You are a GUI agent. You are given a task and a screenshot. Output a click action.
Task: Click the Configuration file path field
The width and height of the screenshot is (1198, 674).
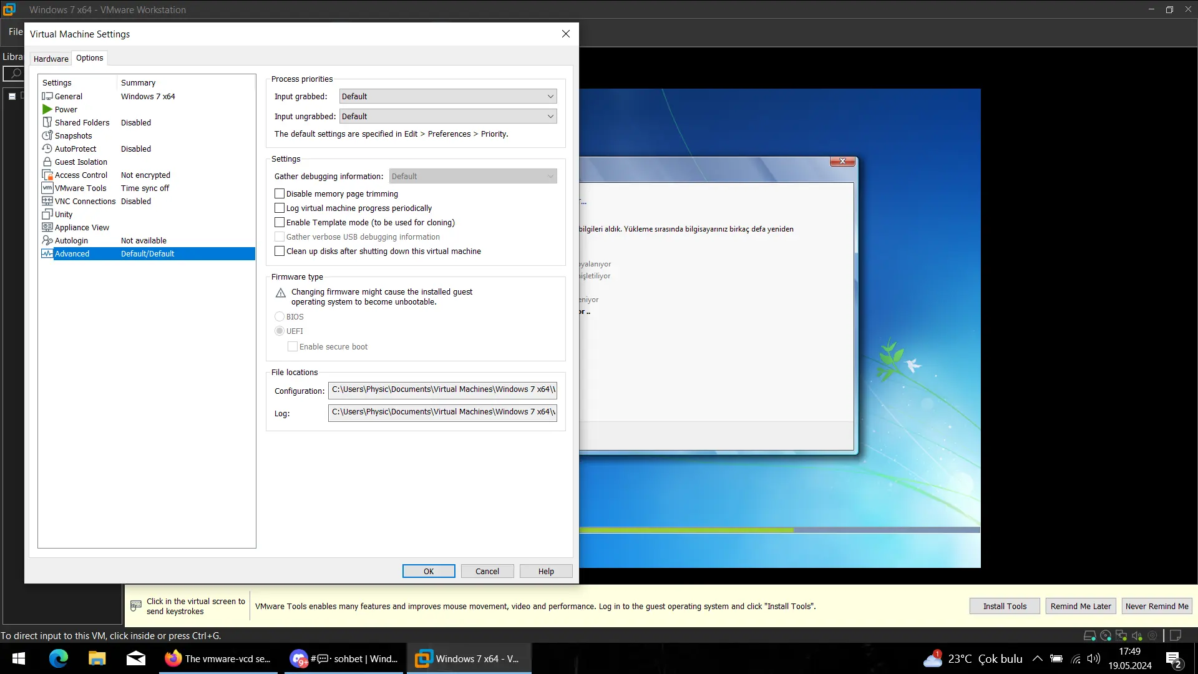point(442,390)
